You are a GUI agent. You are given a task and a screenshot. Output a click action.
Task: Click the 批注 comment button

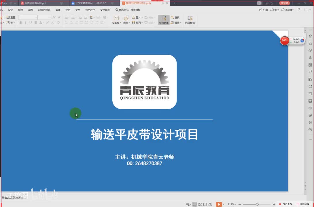click(275, 10)
